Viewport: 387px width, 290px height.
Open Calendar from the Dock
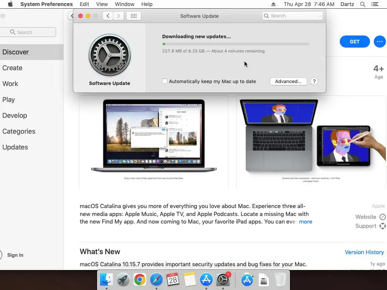[173, 280]
